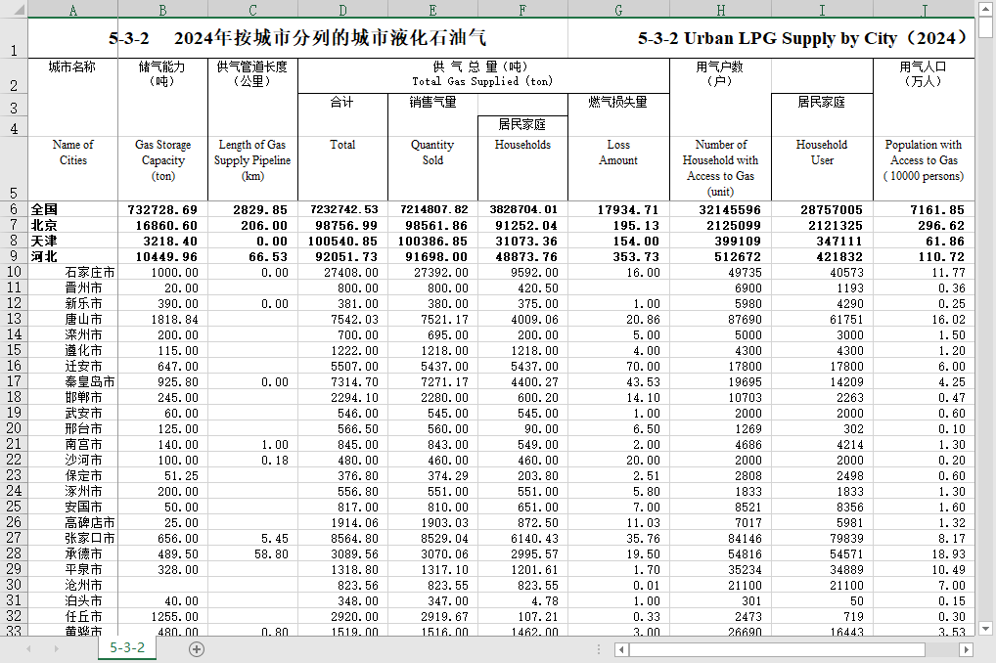Select row 17 header
The height and width of the screenshot is (663, 996).
coord(14,381)
